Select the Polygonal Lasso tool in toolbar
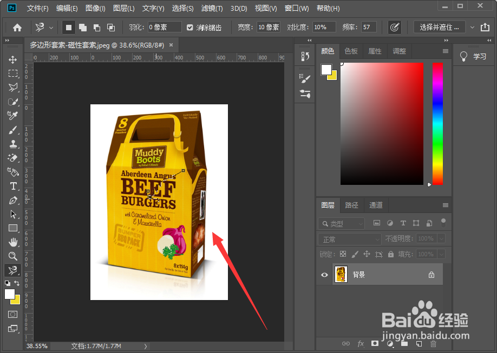 pos(12,88)
